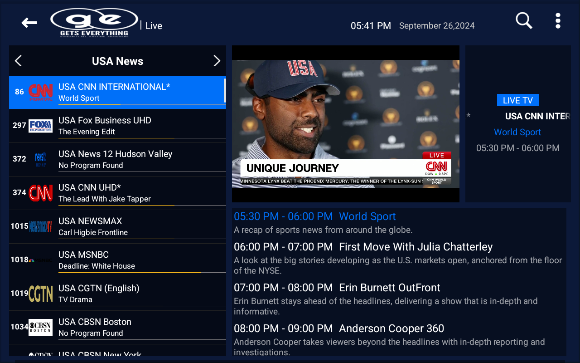Image resolution: width=580 pixels, height=363 pixels.
Task: Click the Live section label in header
Action: pyautogui.click(x=154, y=26)
